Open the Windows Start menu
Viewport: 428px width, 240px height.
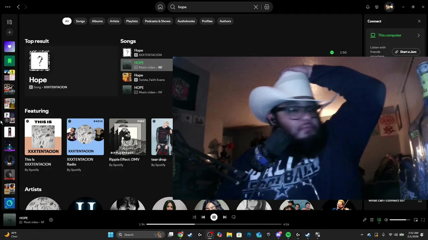(111, 235)
